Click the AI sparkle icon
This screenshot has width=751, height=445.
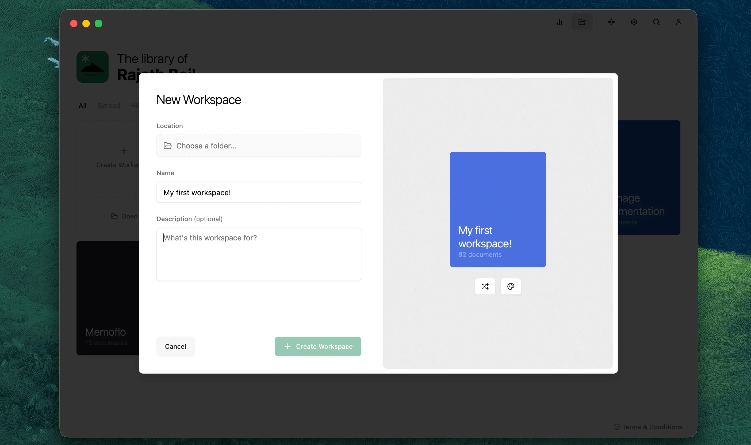coord(611,22)
